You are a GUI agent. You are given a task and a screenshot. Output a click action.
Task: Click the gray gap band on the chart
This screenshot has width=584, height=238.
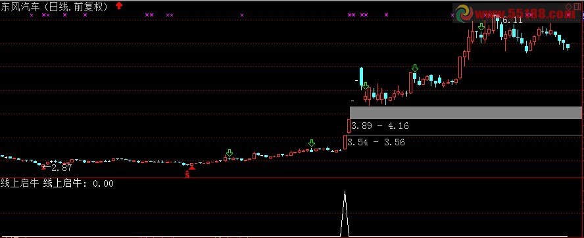[466, 112]
